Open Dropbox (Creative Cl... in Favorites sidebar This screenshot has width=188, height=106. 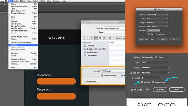(x=95, y=49)
